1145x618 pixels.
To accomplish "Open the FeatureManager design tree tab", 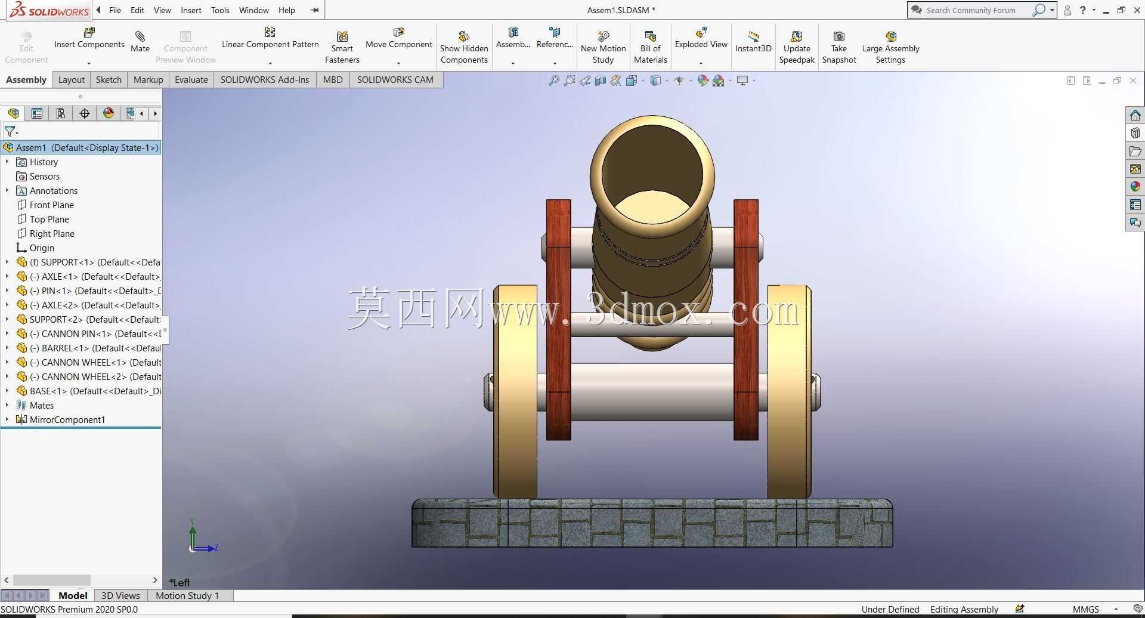I will pyautogui.click(x=13, y=113).
